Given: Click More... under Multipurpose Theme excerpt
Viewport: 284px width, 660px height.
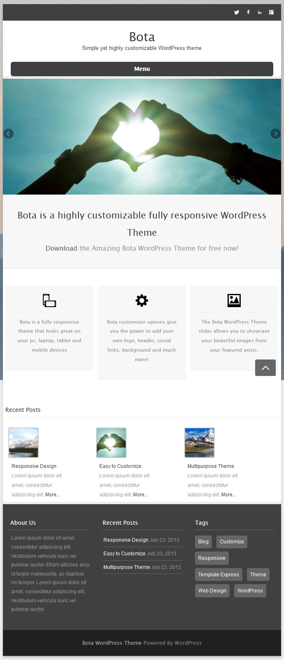Looking at the screenshot, I should pyautogui.click(x=229, y=495).
